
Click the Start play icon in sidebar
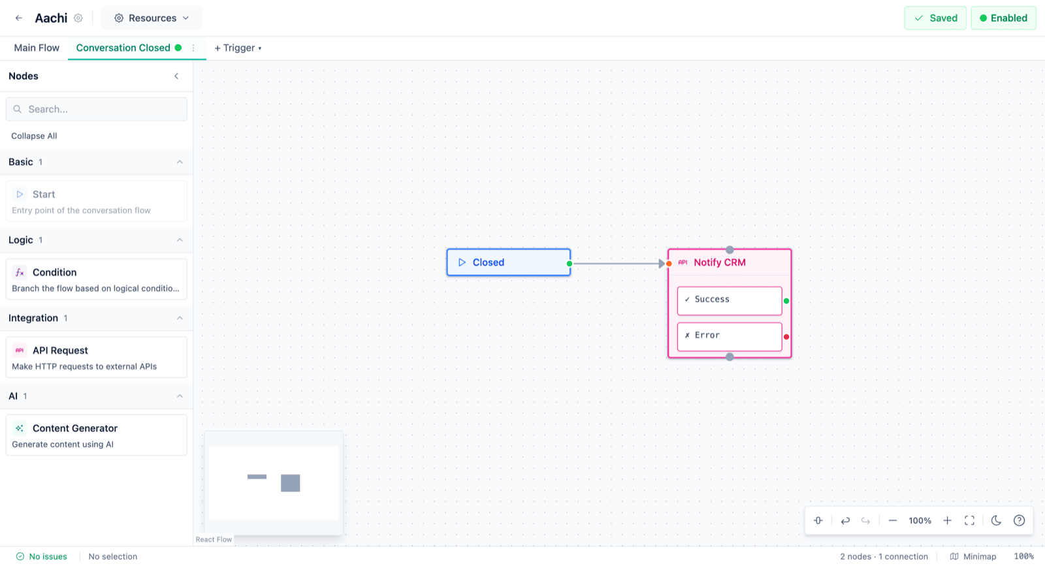pos(20,195)
